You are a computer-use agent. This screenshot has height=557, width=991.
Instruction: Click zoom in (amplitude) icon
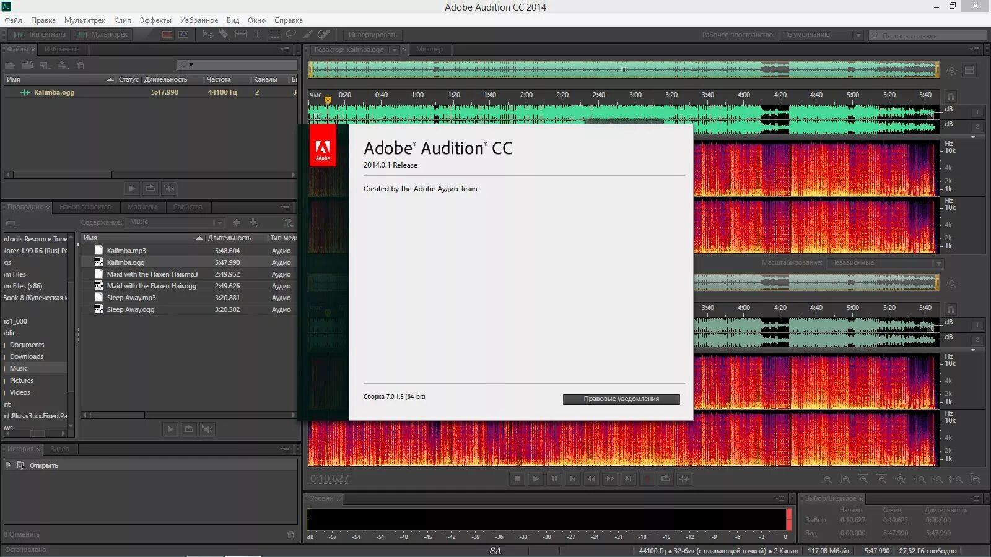(x=826, y=479)
